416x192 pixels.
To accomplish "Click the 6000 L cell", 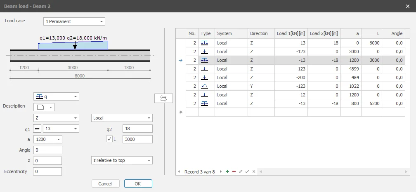I will pos(372,43).
